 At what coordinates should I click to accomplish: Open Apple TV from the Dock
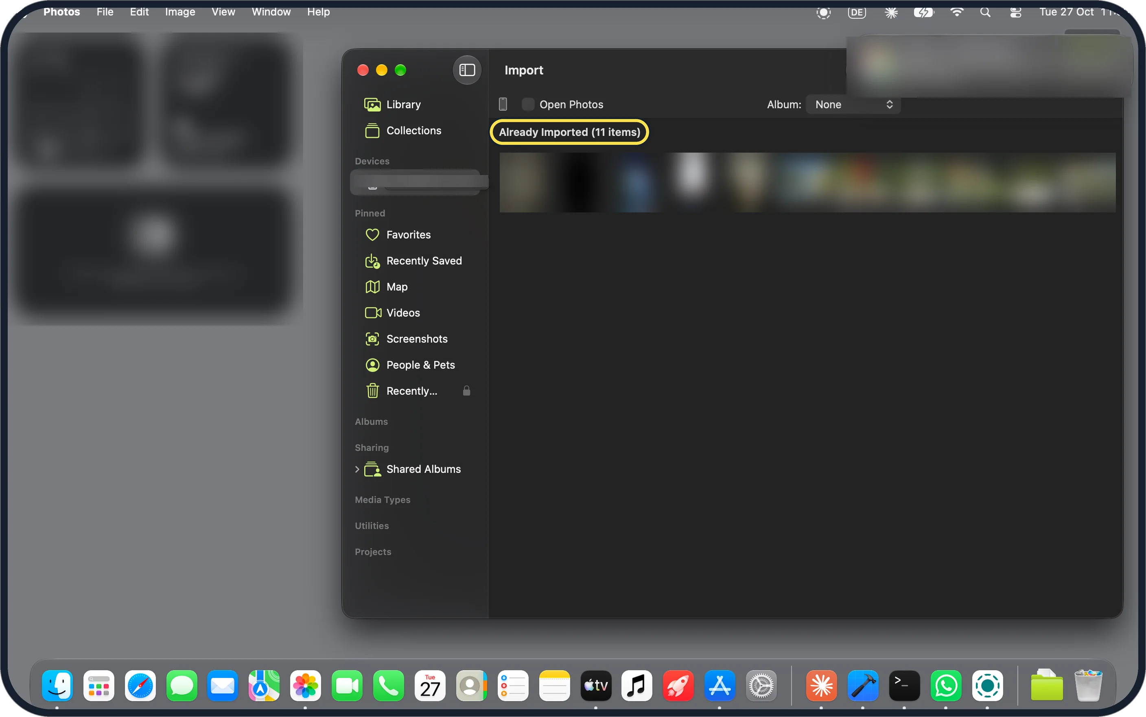[596, 686]
